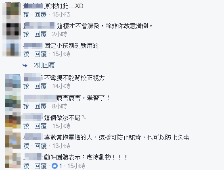Viewport: 224px width, 170px height.
Task: Open the avatar beside 固定小孩別亂動用的
Action: click(x=12, y=48)
